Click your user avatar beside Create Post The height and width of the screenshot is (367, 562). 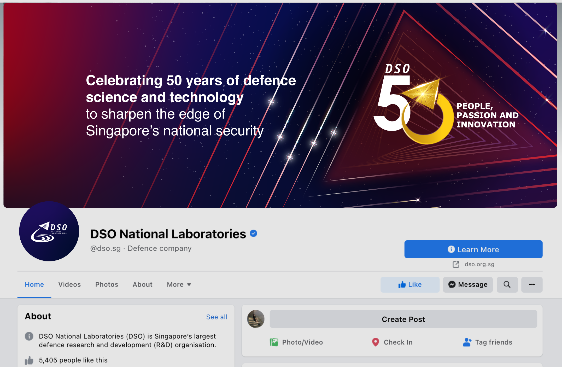pos(256,319)
